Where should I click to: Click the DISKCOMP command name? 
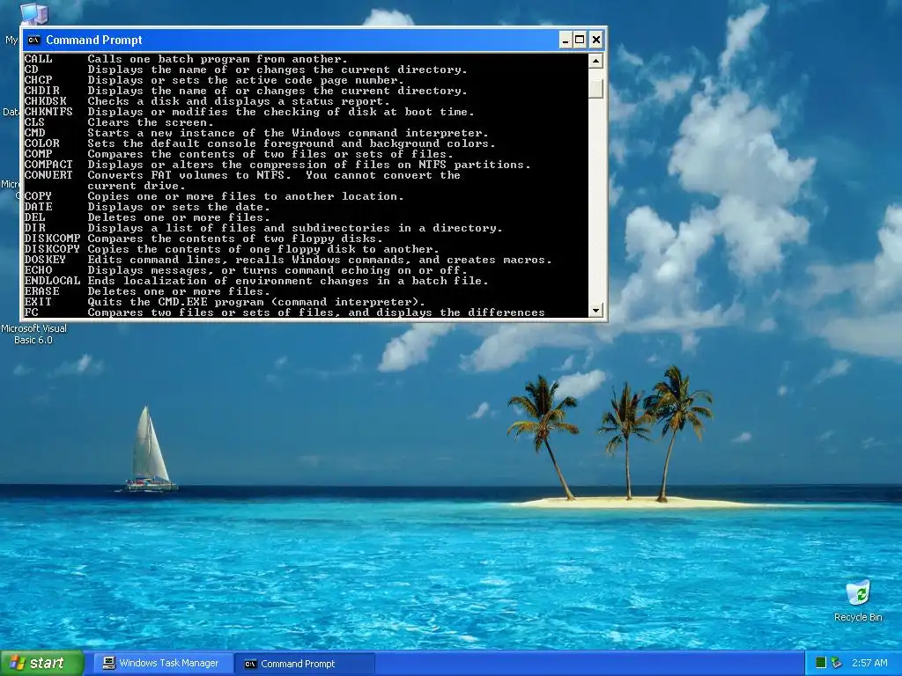52,239
